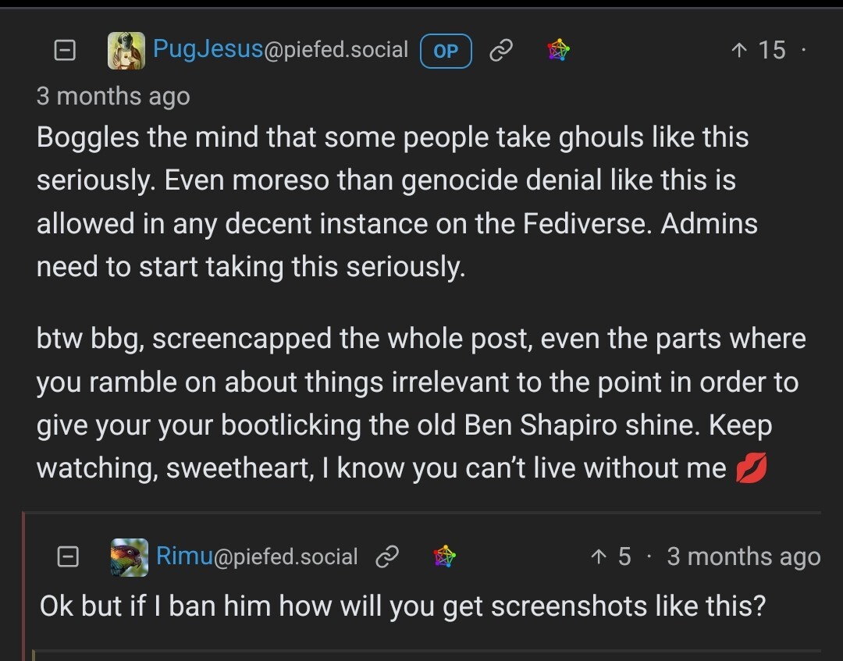Upvote PugJesus's comment arrow
The width and height of the screenshot is (843, 661).
pyautogui.click(x=739, y=51)
